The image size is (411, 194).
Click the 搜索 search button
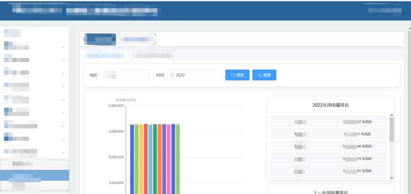point(237,75)
